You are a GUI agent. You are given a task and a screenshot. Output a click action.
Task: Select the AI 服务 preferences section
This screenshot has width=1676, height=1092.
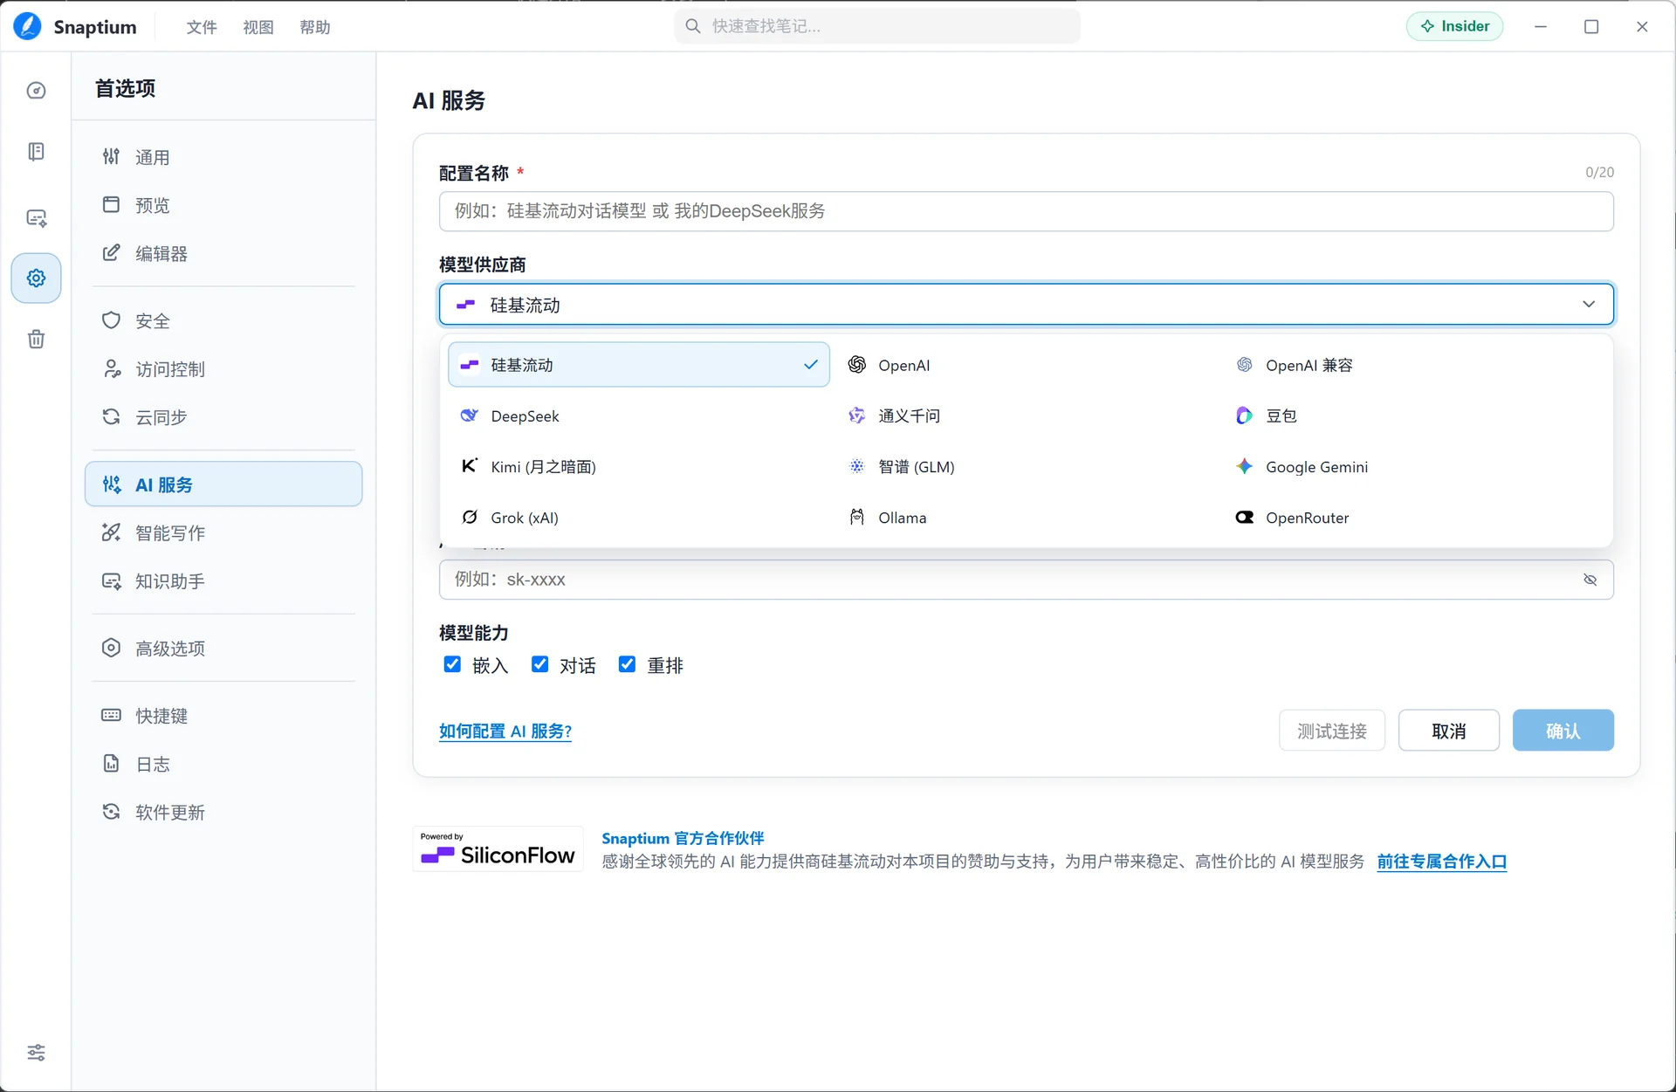tap(223, 484)
